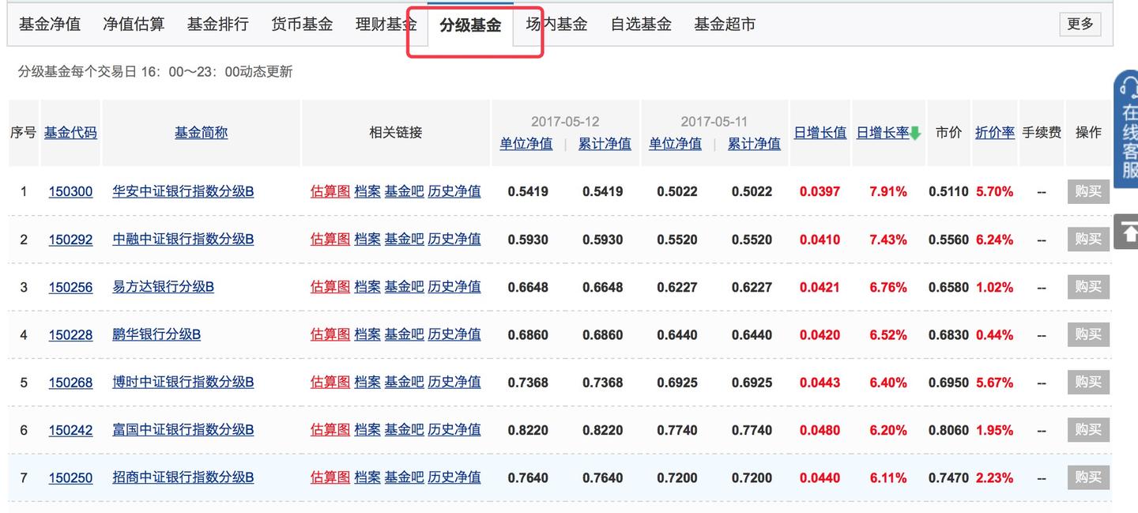Open the 更多 menu button
This screenshot has height=513, width=1138.
[x=1080, y=24]
